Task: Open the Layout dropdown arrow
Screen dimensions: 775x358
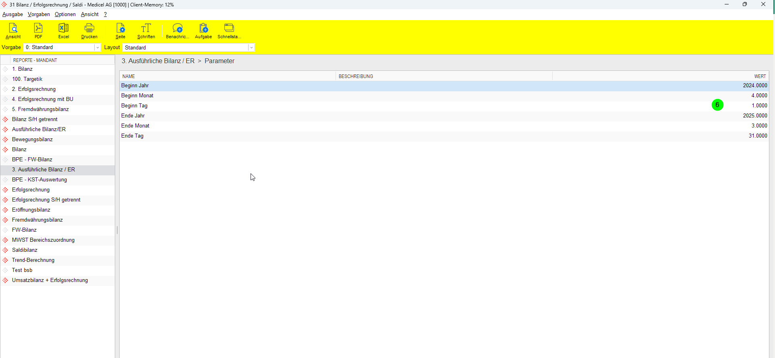Action: 251,47
